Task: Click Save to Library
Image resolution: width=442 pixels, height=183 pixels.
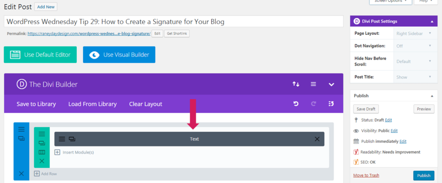Action: coord(36,104)
